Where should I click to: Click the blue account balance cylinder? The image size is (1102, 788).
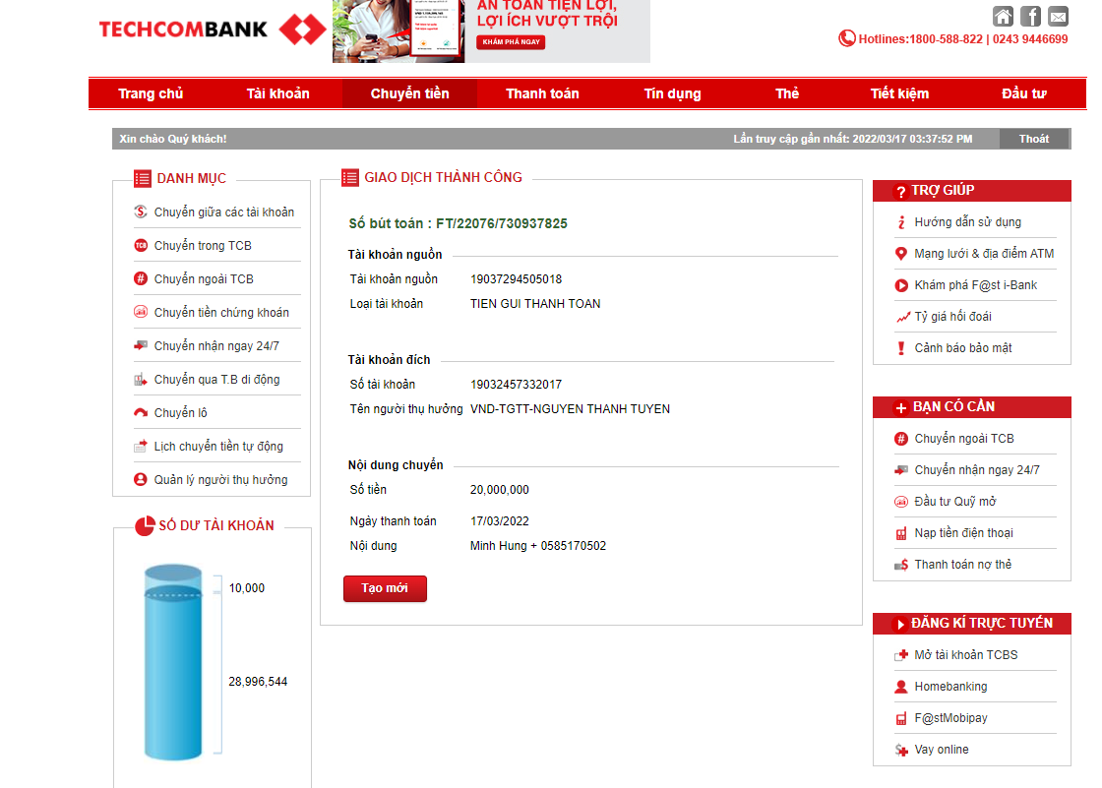pos(173,662)
